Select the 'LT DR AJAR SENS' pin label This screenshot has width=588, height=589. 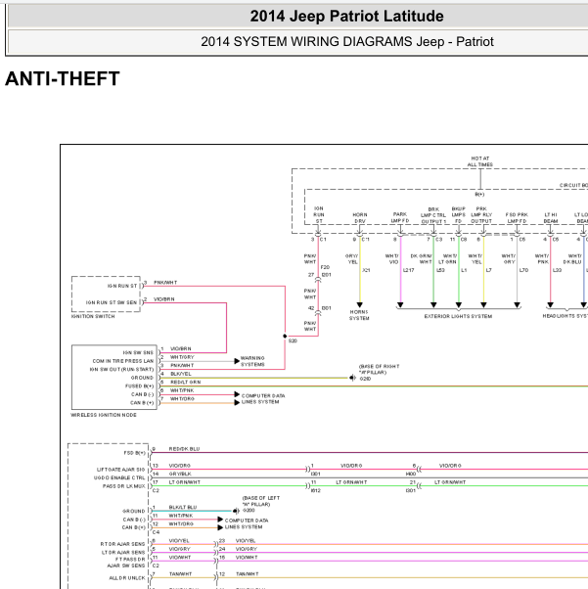123,552
